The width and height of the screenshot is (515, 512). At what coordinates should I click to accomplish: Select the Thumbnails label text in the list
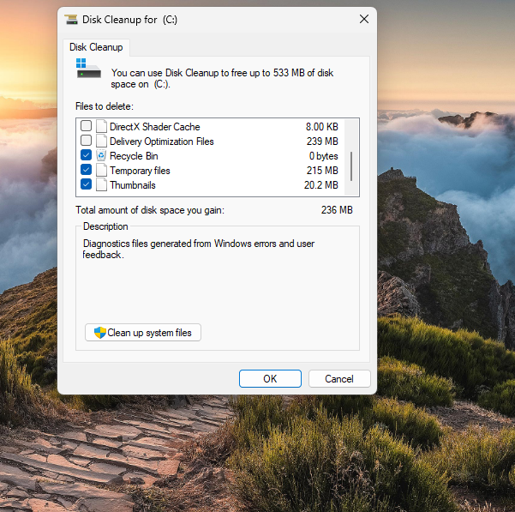click(132, 185)
